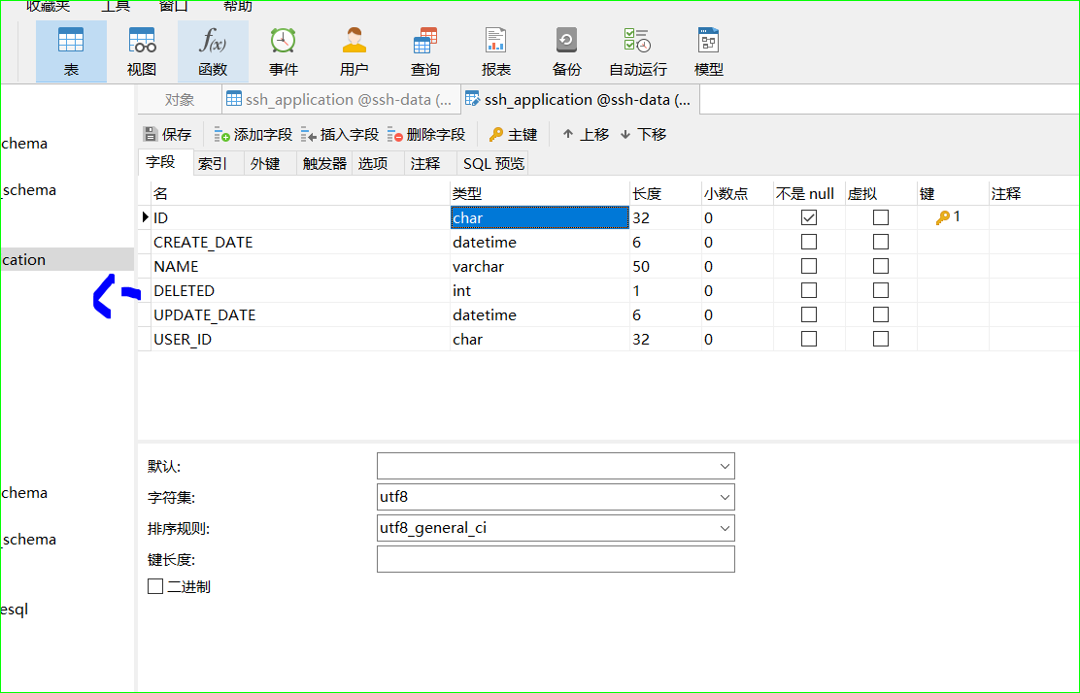Viewport: 1080px width, 693px height.
Task: Click the 主键 (Primary Key) button
Action: point(513,134)
